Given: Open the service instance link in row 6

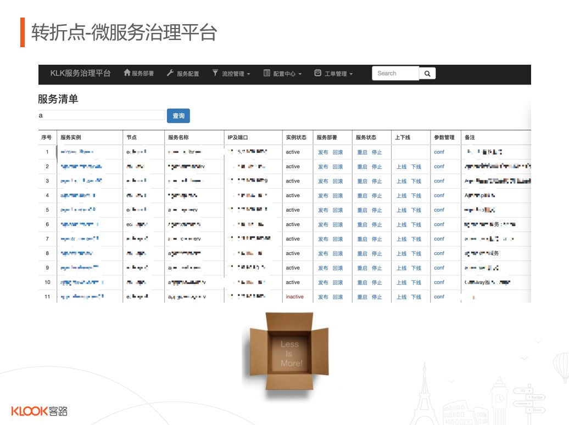Looking at the screenshot, I should (80, 224).
